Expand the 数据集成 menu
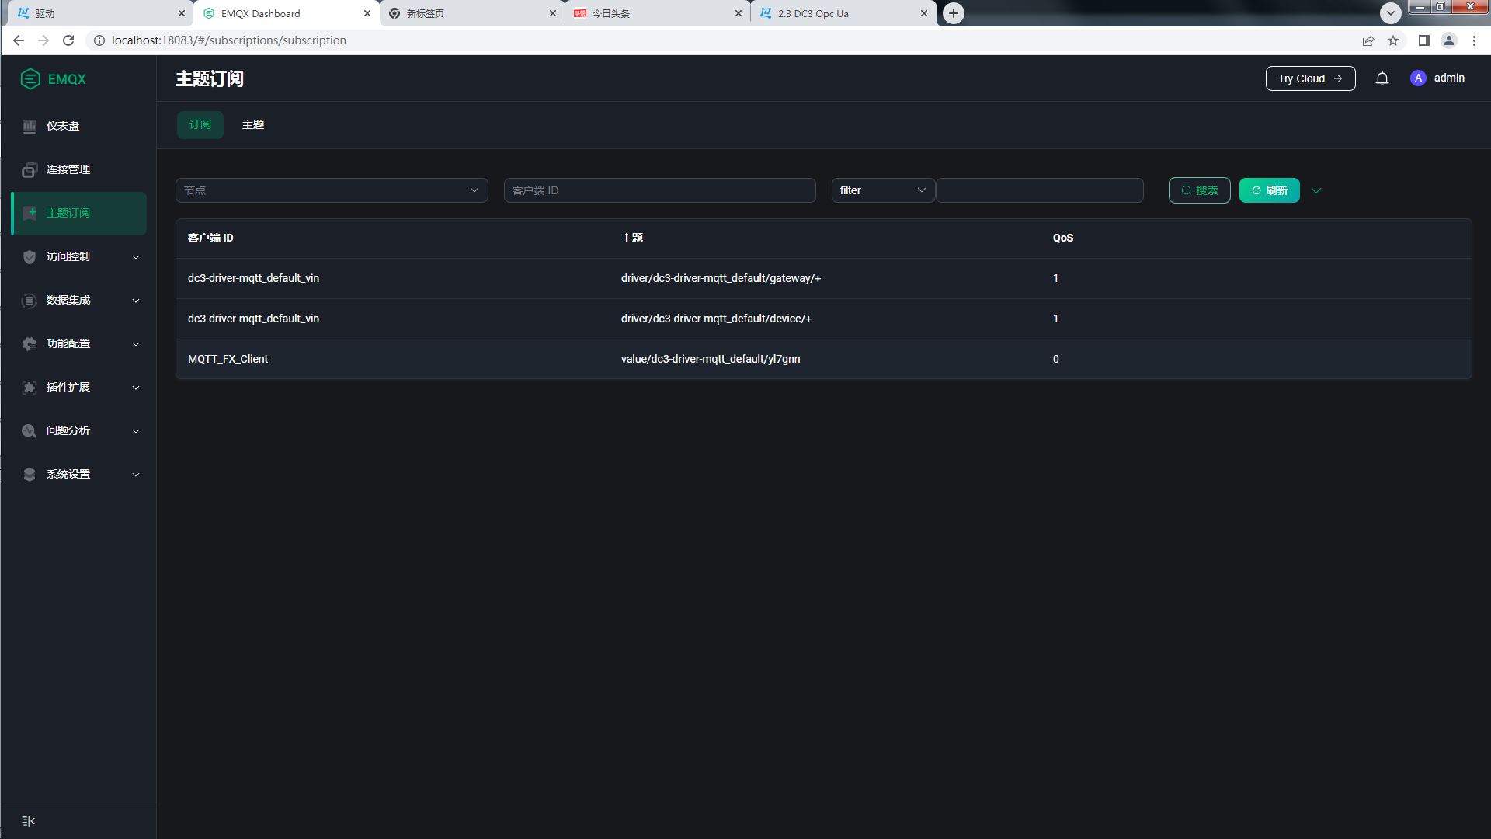 [79, 300]
